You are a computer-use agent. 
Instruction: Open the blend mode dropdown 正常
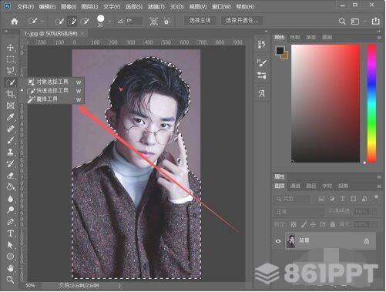pyautogui.click(x=298, y=212)
